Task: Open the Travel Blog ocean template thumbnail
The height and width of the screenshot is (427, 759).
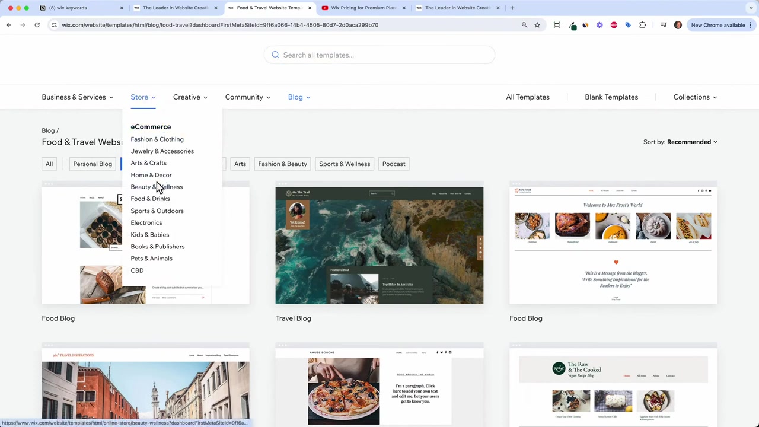Action: point(379,243)
